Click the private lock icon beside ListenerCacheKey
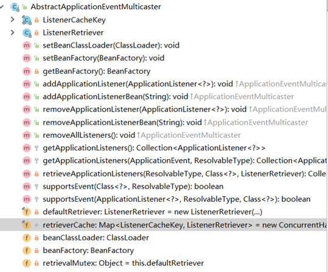 pos(37,20)
